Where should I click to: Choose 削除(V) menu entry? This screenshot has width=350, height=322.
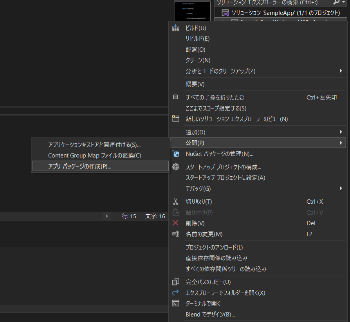pyautogui.click(x=258, y=223)
